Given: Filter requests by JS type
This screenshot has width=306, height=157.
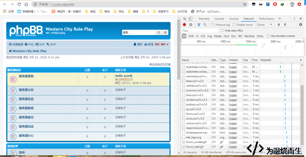Looking at the screenshot, I should 197,36.
